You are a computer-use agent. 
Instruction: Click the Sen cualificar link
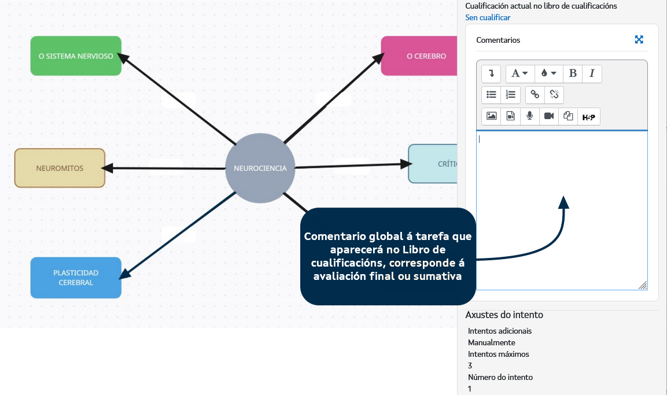pos(488,17)
